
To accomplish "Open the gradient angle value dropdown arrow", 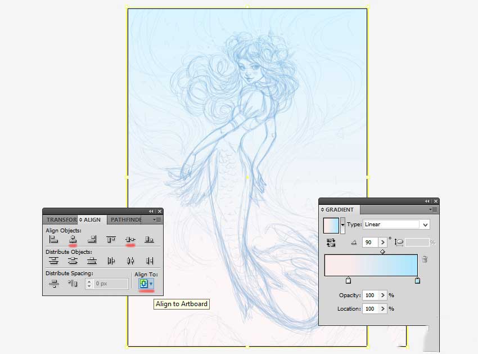I will (382, 243).
